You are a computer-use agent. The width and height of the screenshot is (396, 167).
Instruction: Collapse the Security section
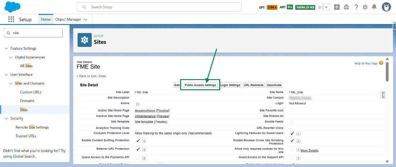tap(6, 118)
